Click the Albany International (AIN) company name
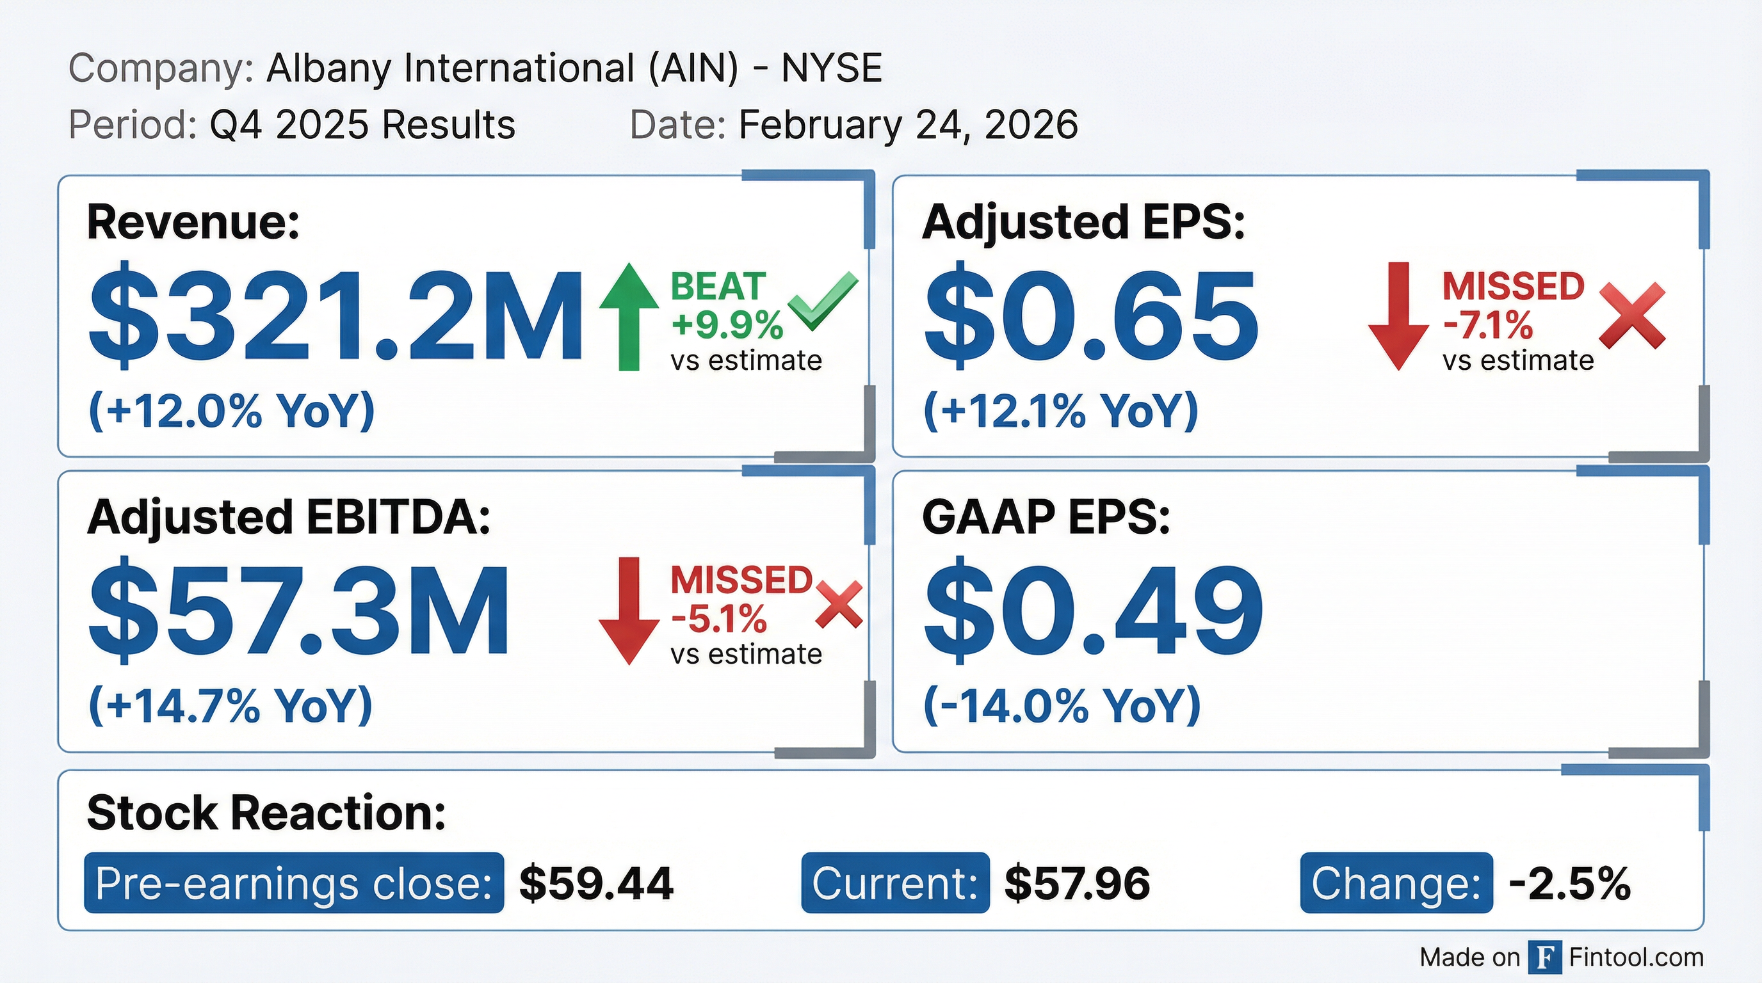Image resolution: width=1762 pixels, height=983 pixels. tap(502, 68)
